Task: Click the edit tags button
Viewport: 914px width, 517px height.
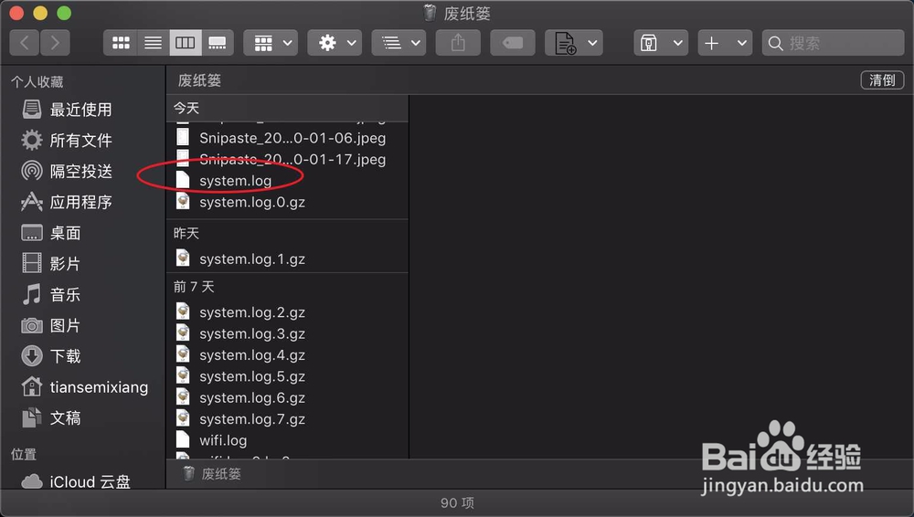Action: tap(513, 43)
